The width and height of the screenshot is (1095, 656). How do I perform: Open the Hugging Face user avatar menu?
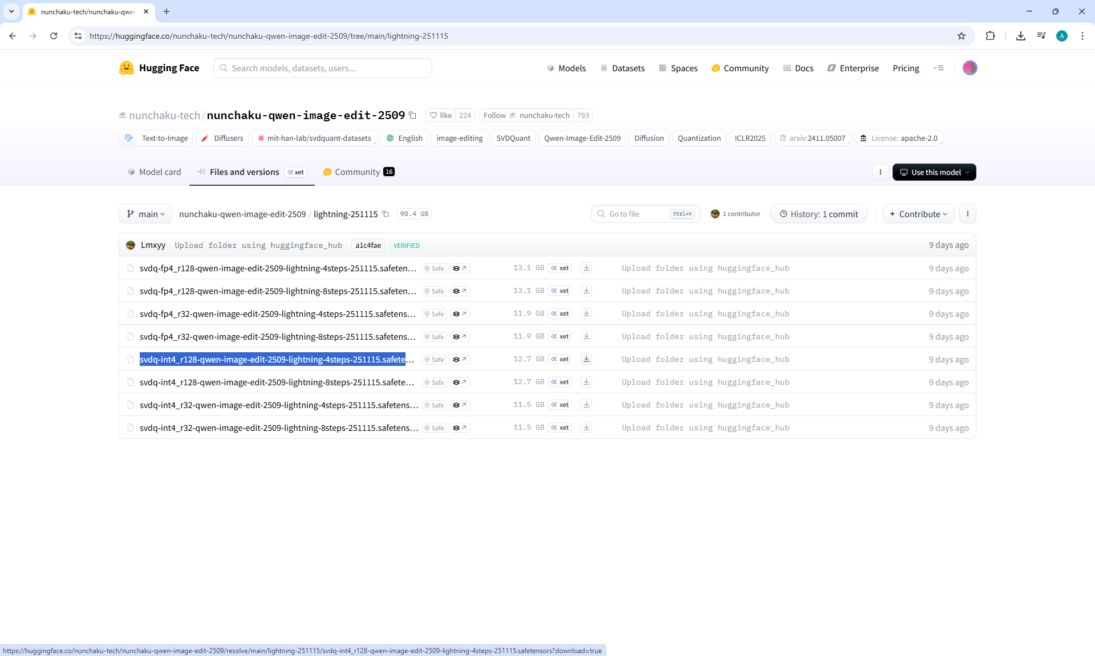click(x=970, y=68)
